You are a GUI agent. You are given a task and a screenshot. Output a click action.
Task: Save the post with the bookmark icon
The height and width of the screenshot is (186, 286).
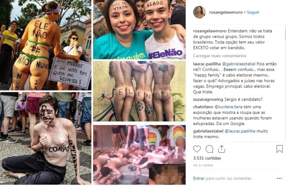pyautogui.click(x=280, y=149)
